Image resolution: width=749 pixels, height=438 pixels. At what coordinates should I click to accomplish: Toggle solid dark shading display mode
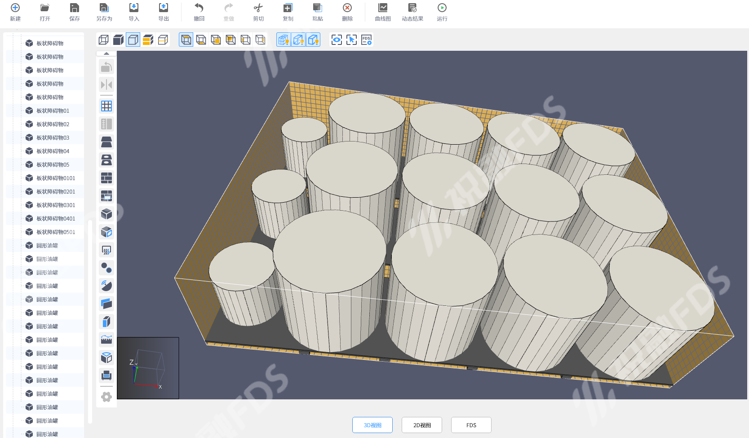(x=118, y=40)
